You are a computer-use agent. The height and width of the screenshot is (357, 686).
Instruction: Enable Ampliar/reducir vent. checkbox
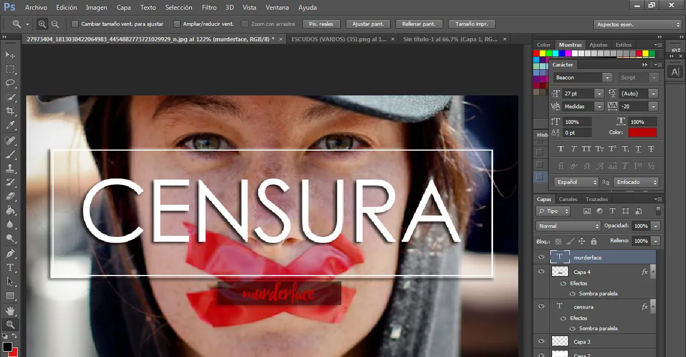tap(177, 24)
